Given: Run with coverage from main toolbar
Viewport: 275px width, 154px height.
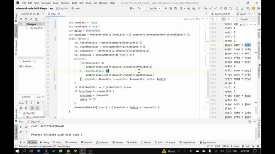Looking at the screenshot, I should [176, 9].
